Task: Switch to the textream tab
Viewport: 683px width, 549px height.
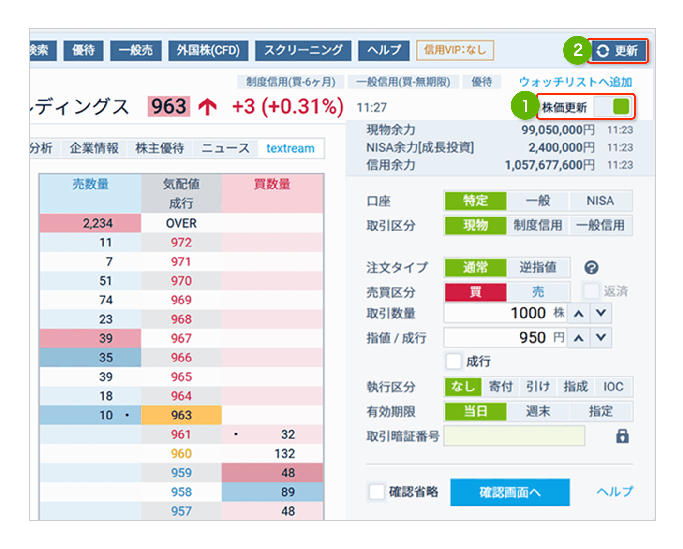Action: [x=290, y=148]
